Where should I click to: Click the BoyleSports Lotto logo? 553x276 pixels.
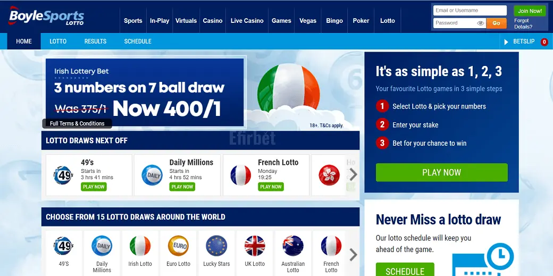coord(46,16)
